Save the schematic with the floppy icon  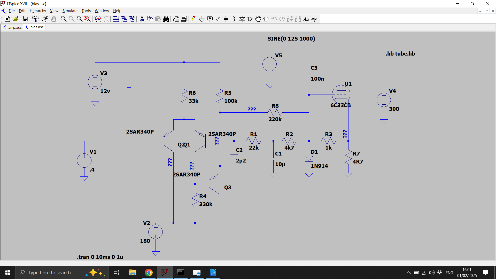point(25,19)
